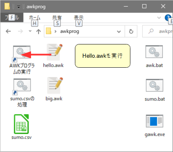Image resolution: width=173 pixels, height=152 pixels.
Task: Select the sumo.csvの処理 shortcut icon
Action: [22, 87]
